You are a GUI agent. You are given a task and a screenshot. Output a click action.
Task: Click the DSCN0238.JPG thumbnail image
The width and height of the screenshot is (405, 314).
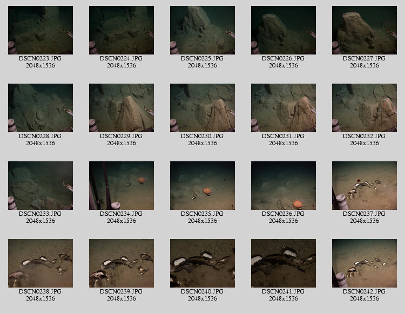[40, 263]
